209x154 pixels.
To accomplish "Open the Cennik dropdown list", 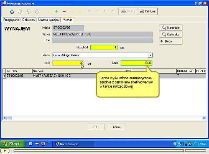I will click(150, 55).
